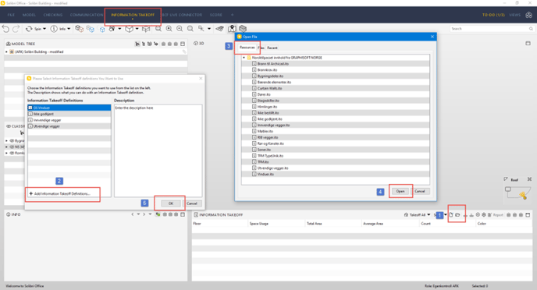Select the Resources tab in Open File
537x290 pixels.
(x=247, y=48)
